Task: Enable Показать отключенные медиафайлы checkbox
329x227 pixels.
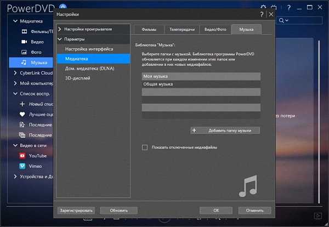Action: coord(145,147)
